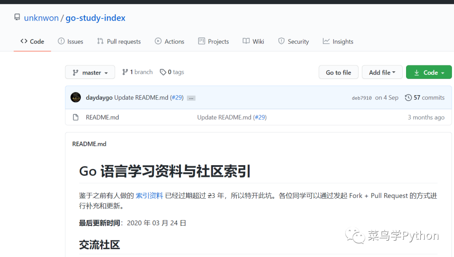Click the 3 months ago timestamp

426,117
